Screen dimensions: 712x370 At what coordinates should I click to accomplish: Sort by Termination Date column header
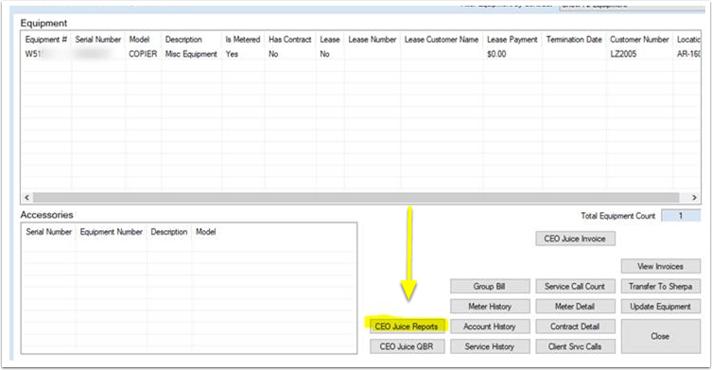(x=574, y=40)
